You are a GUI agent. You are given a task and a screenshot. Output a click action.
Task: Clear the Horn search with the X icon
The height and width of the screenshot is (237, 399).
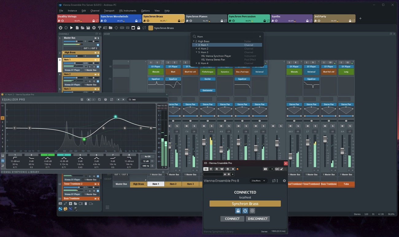pos(260,36)
